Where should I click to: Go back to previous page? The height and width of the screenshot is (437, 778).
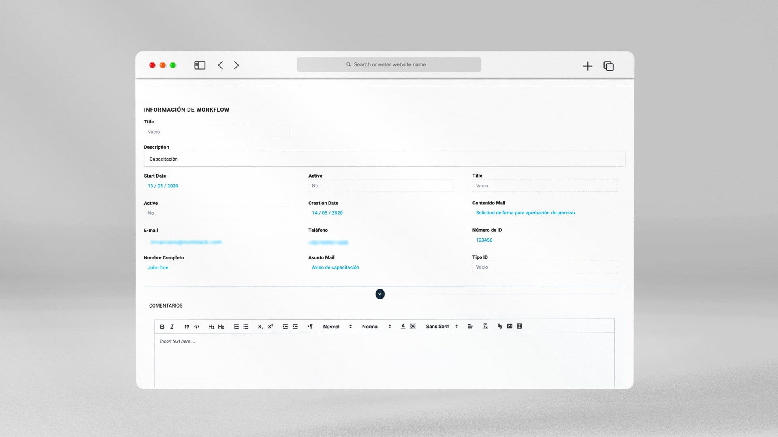pyautogui.click(x=220, y=65)
